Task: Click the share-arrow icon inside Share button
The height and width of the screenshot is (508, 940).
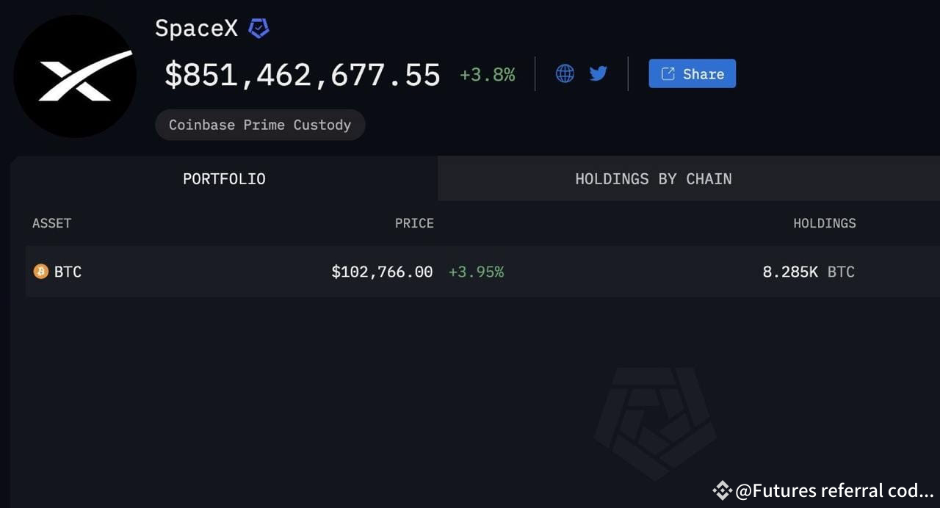Action: coord(668,73)
